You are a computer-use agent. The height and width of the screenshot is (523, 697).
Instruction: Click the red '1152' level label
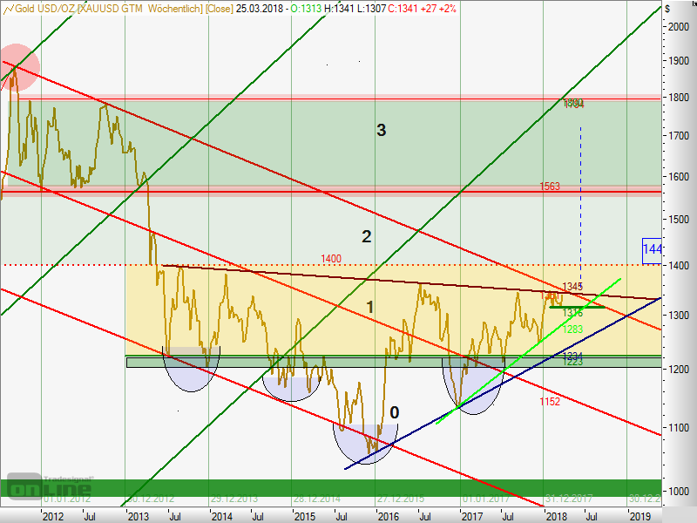pyautogui.click(x=550, y=402)
